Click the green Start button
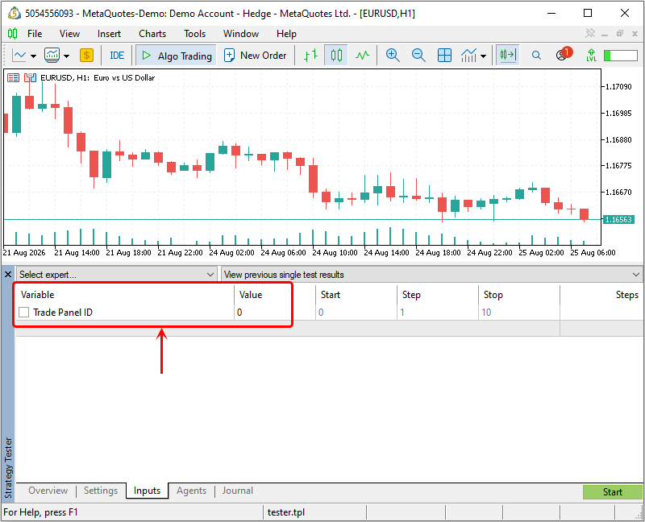645x522 pixels. 612,492
